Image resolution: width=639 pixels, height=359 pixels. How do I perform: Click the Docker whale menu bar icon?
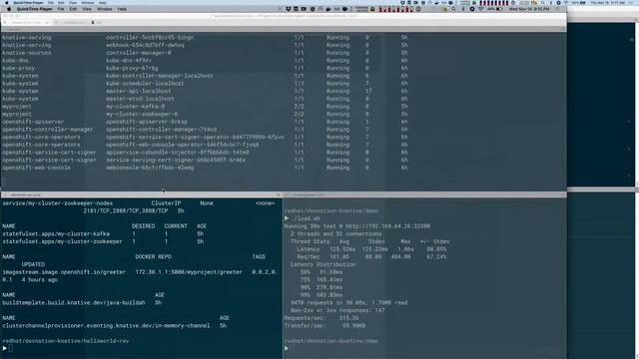coord(328,9)
